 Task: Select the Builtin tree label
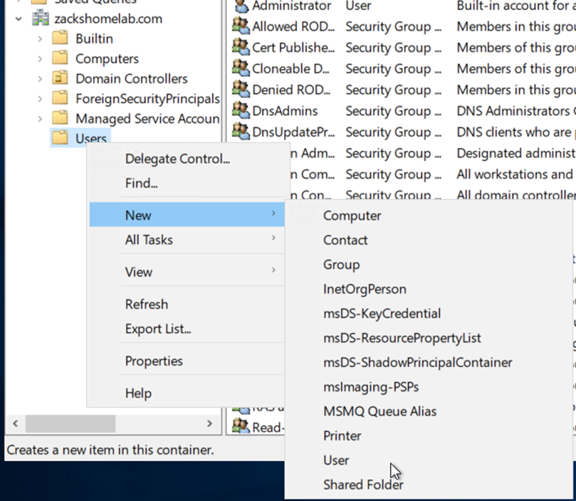click(x=95, y=38)
